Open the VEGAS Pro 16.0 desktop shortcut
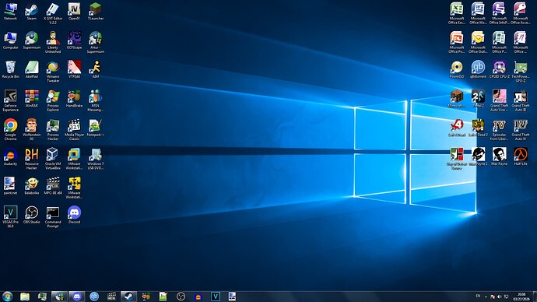 [11, 217]
